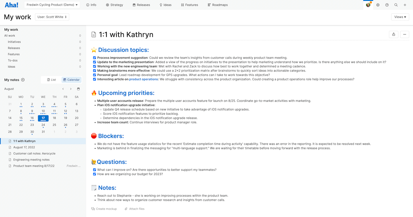Click the Attach files paperclip icon
Image resolution: width=413 pixels, height=217 pixels.
click(x=126, y=209)
